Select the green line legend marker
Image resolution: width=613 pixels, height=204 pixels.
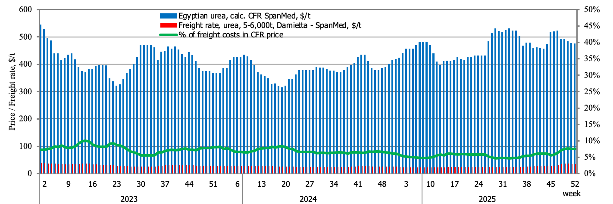[x=168, y=35]
